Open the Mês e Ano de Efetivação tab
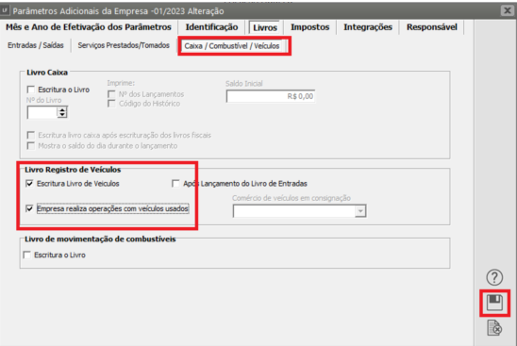The height and width of the screenshot is (346, 517). point(89,27)
